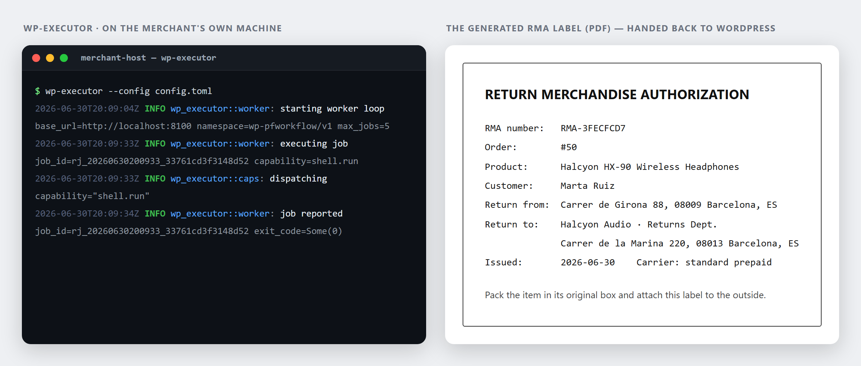Click the red close dot of the terminal
Screen dimensions: 861x366
(36, 58)
